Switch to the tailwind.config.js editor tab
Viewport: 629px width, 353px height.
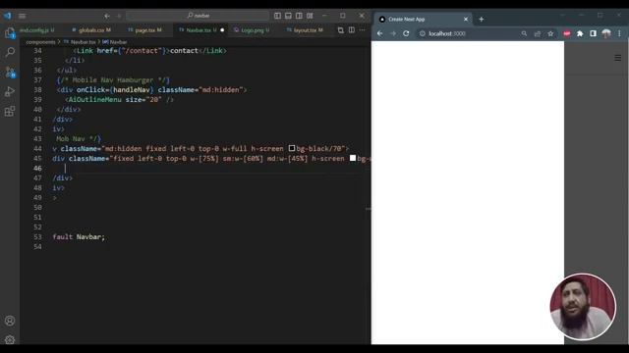pyautogui.click(x=37, y=30)
